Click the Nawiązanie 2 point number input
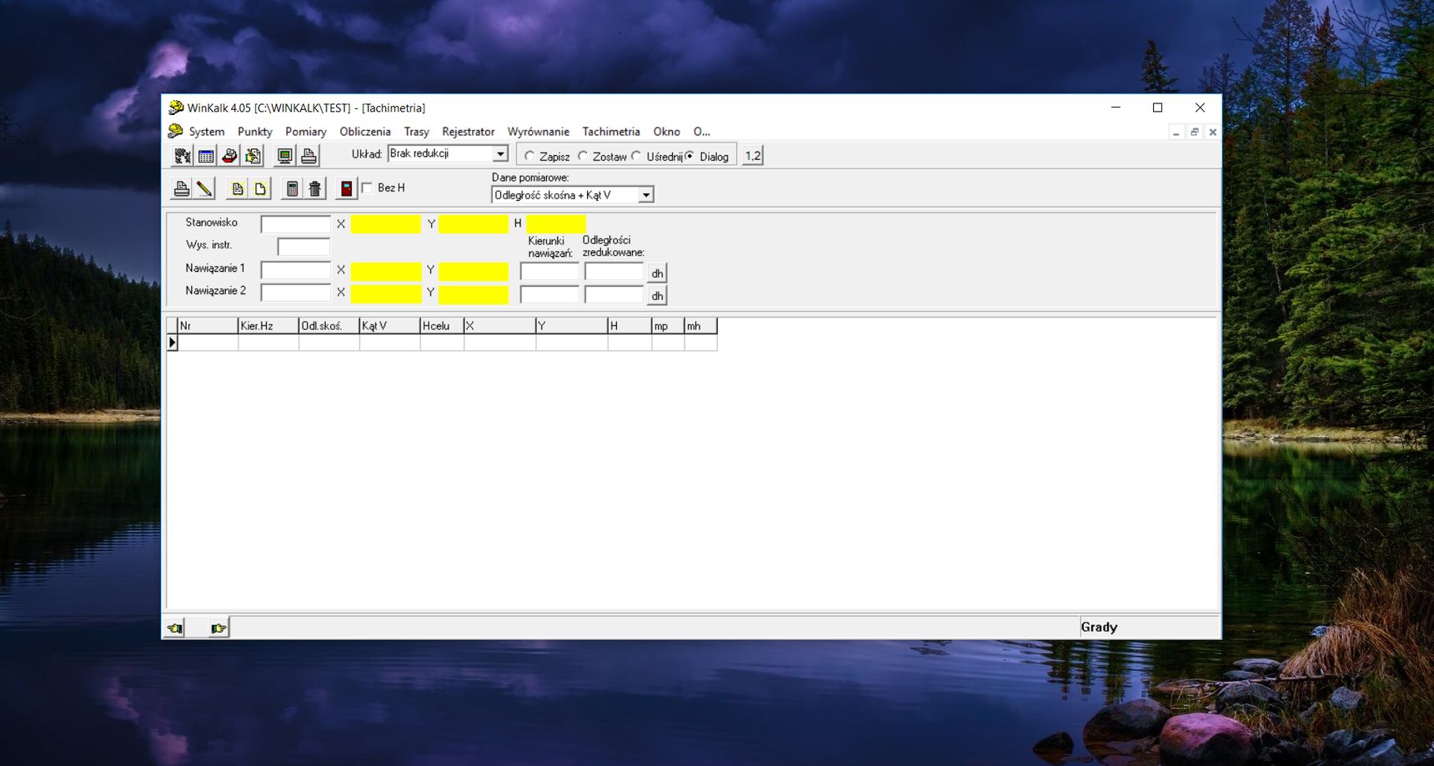This screenshot has width=1434, height=766. [296, 293]
